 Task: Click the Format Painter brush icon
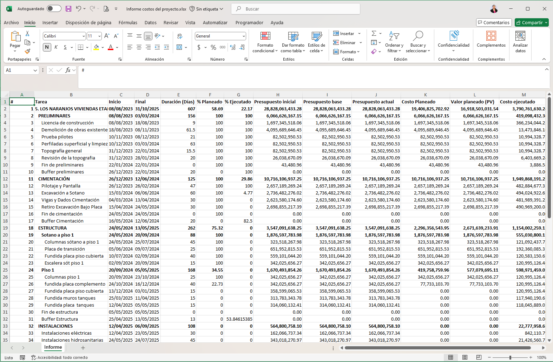point(27,51)
